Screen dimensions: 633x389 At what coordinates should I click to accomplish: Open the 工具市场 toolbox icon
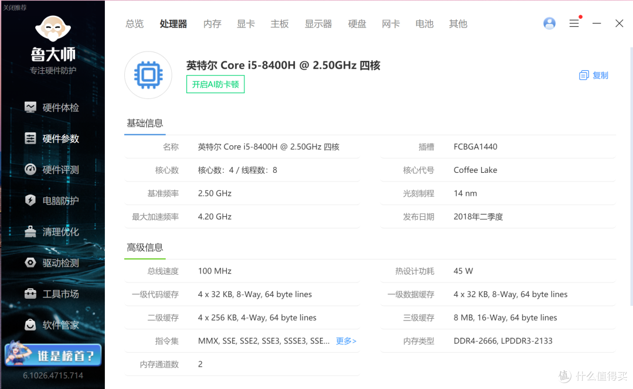coord(30,294)
